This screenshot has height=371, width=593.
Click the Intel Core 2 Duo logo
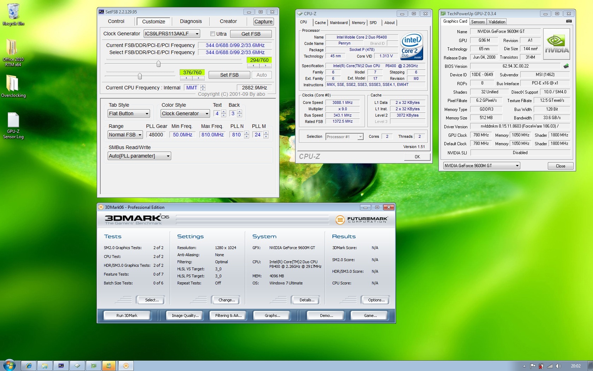pyautogui.click(x=412, y=46)
